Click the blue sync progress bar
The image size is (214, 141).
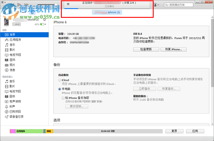[x=71, y=8]
